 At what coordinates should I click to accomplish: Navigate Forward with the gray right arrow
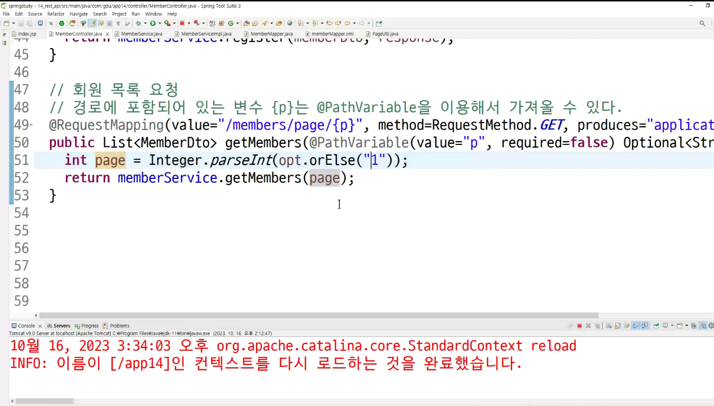pos(362,23)
